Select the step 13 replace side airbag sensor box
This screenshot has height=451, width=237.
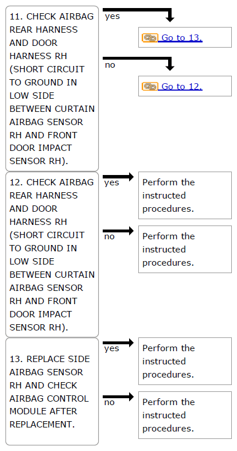point(52,391)
